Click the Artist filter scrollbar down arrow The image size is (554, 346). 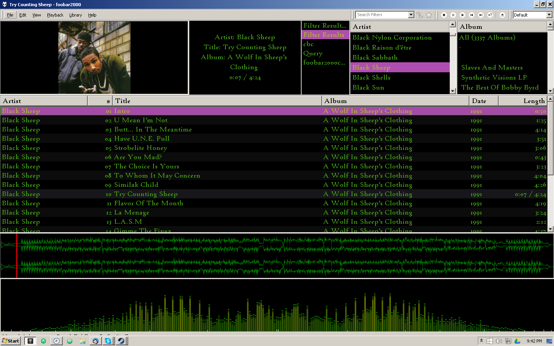tap(453, 91)
